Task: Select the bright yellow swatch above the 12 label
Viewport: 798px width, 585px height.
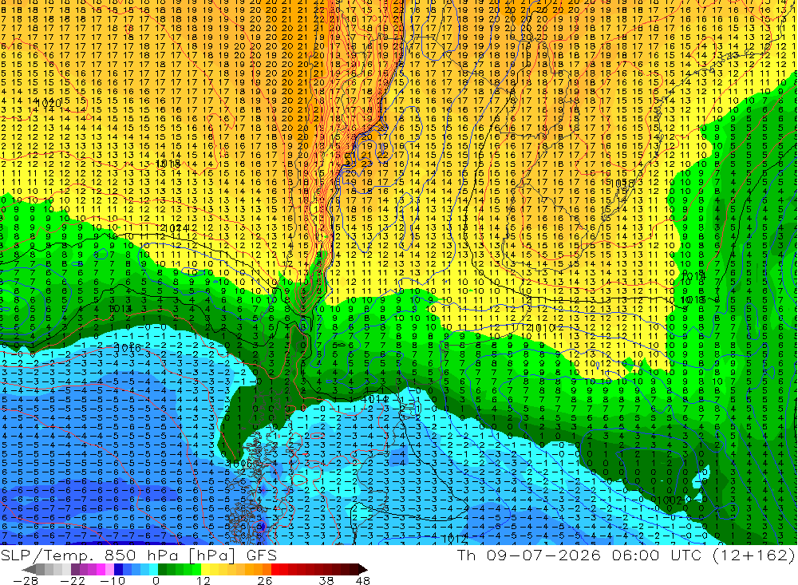Action: [x=205, y=569]
